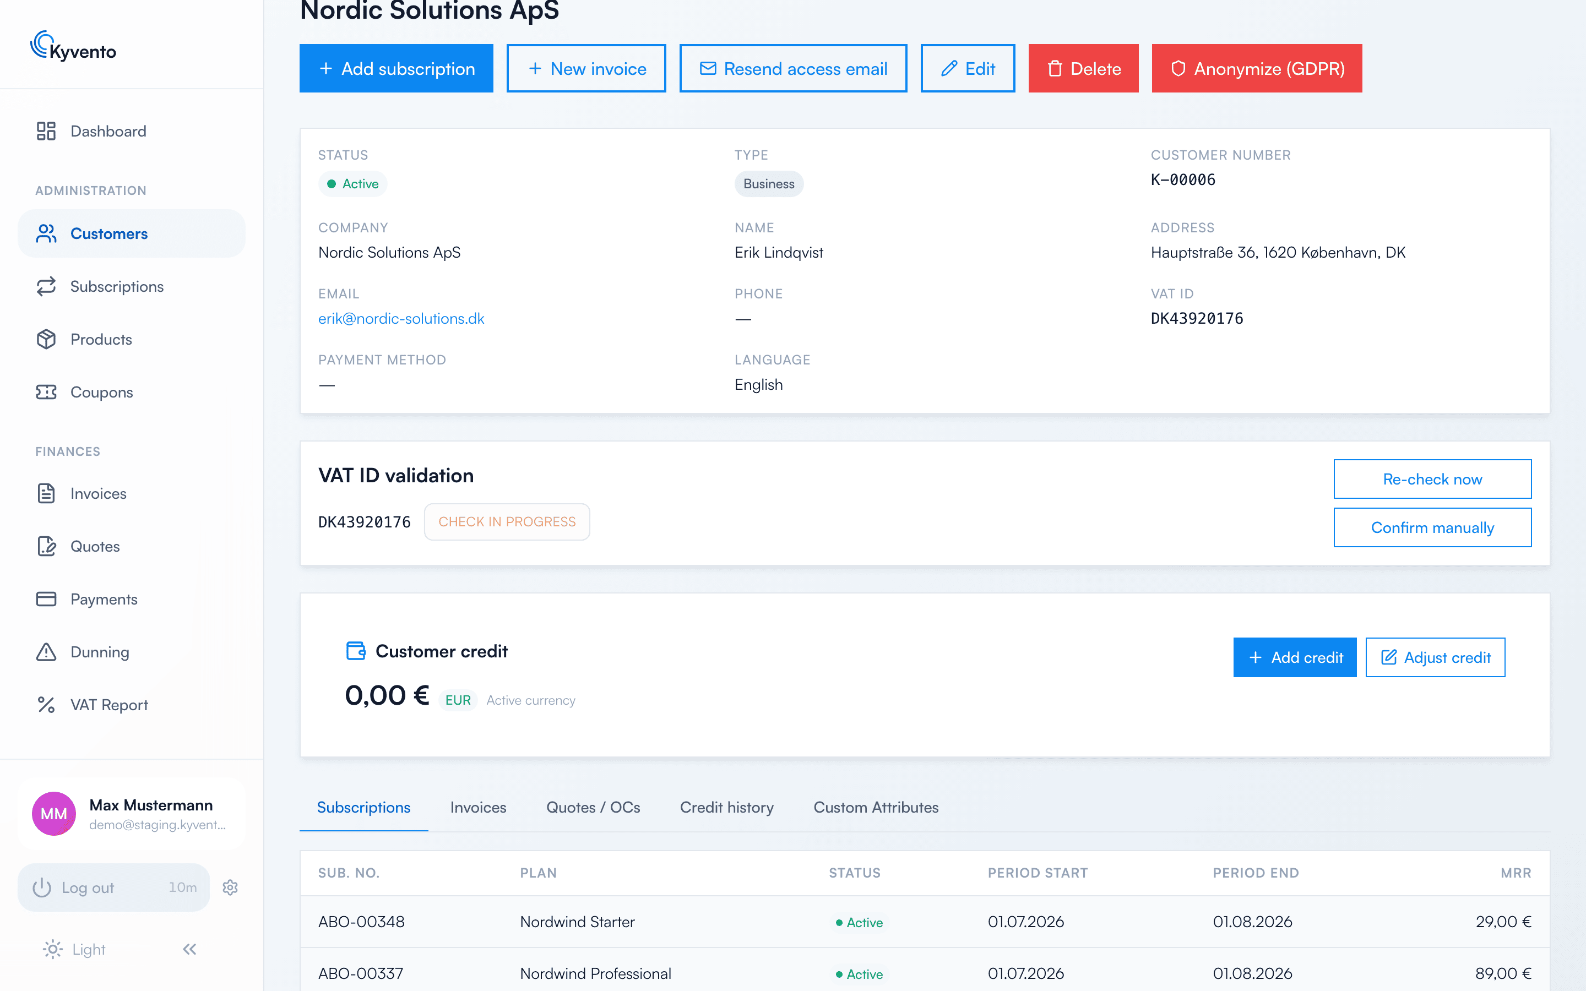
Task: Open the Quotes / OCs tab
Action: click(x=593, y=808)
